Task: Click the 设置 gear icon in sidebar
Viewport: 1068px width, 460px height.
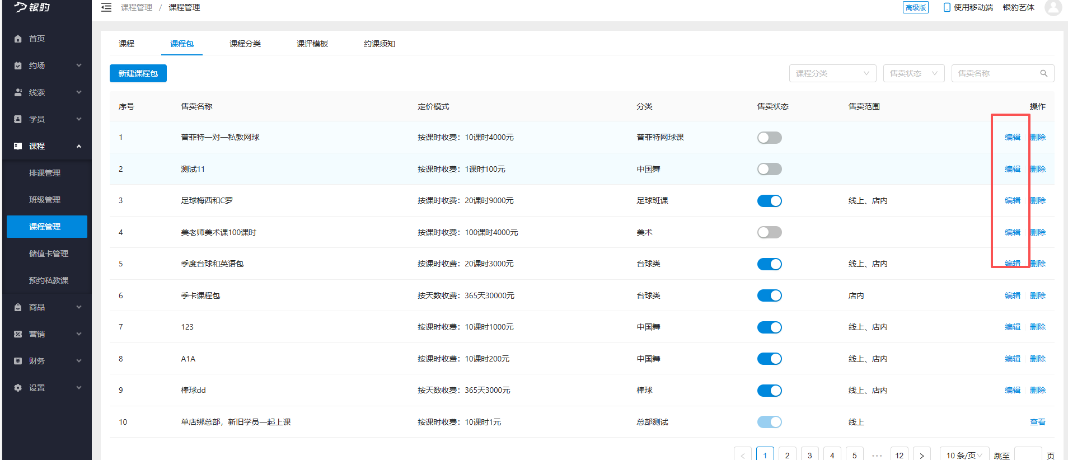Action: pos(18,388)
